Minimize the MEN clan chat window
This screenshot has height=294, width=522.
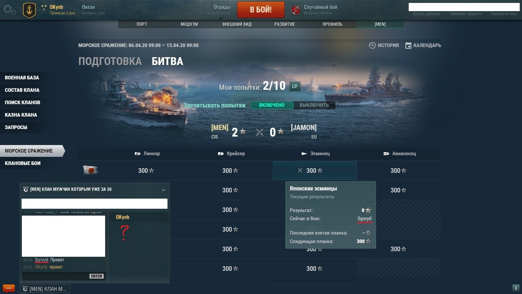164,190
